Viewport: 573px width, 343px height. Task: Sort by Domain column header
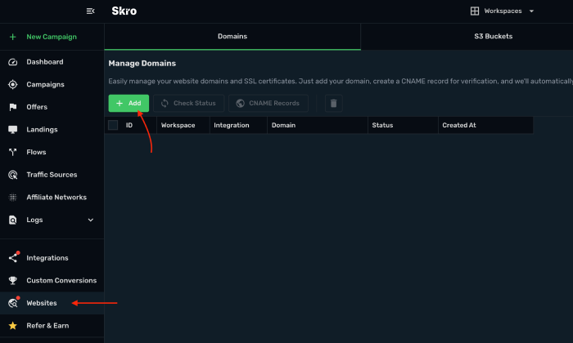(x=283, y=126)
